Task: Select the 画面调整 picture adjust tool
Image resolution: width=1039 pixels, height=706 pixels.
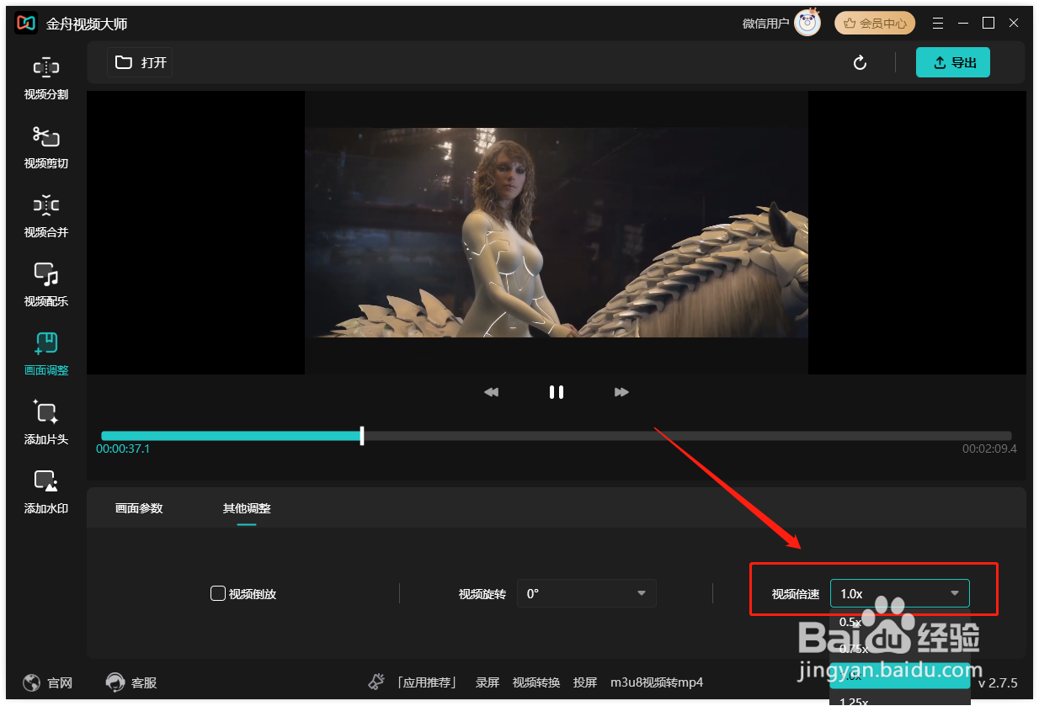Action: click(46, 354)
